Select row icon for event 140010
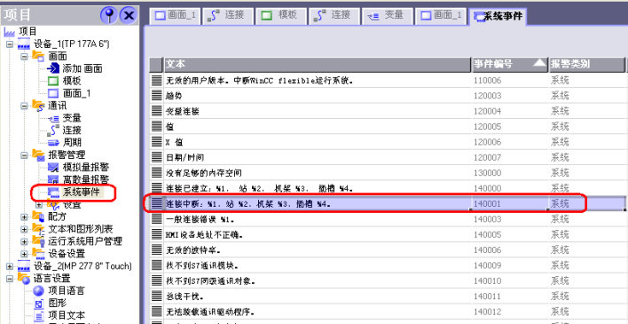Image resolution: width=628 pixels, height=324 pixels. [x=157, y=281]
